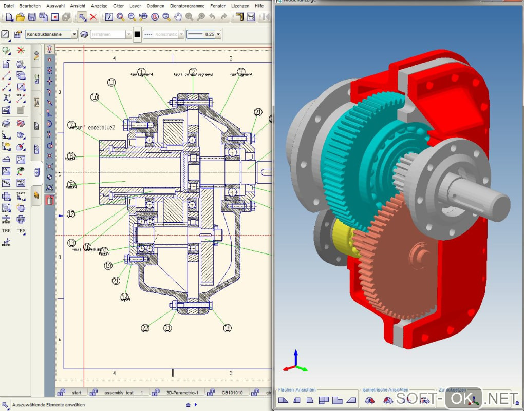Viewport: 524px width, 411px height.
Task: Open the GB101010 sheet tab
Action: tap(233, 393)
